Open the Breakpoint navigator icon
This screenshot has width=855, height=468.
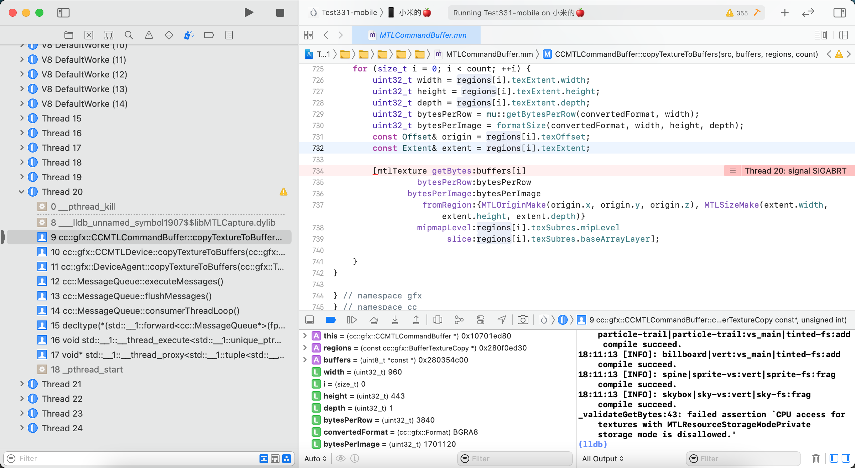pyautogui.click(x=209, y=35)
